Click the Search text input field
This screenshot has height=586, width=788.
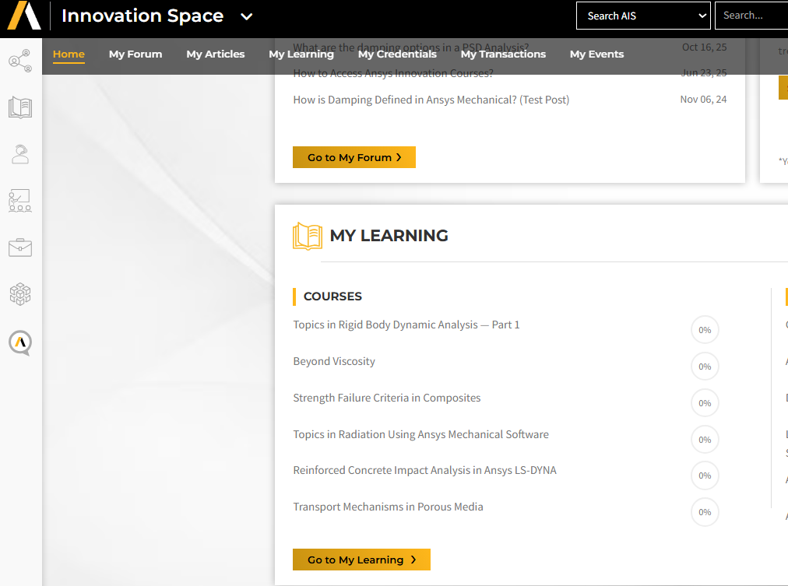[752, 16]
